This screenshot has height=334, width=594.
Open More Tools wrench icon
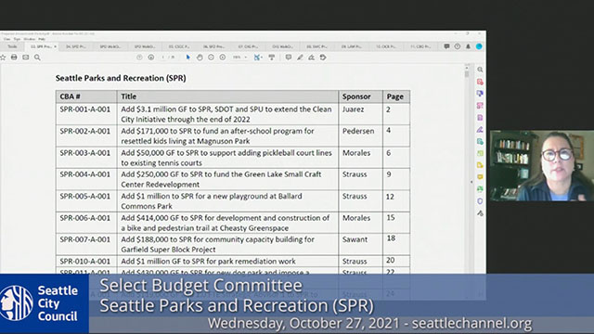480,213
